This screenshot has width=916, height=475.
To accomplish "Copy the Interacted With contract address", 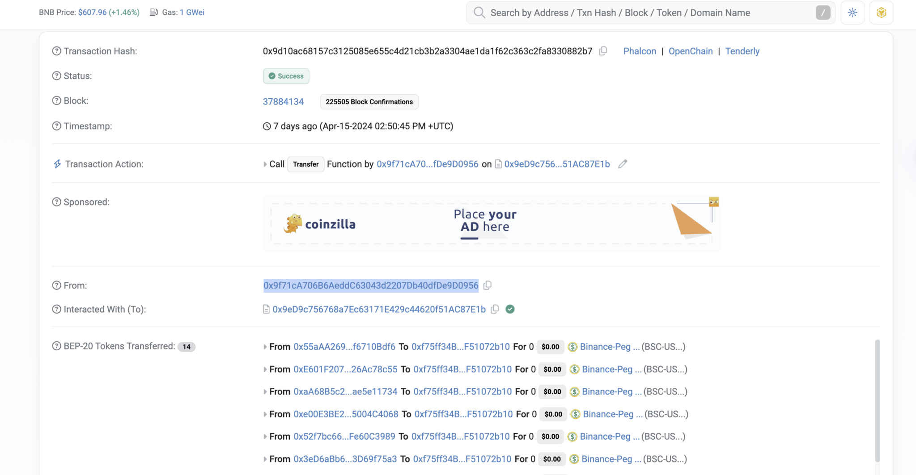I will (495, 309).
